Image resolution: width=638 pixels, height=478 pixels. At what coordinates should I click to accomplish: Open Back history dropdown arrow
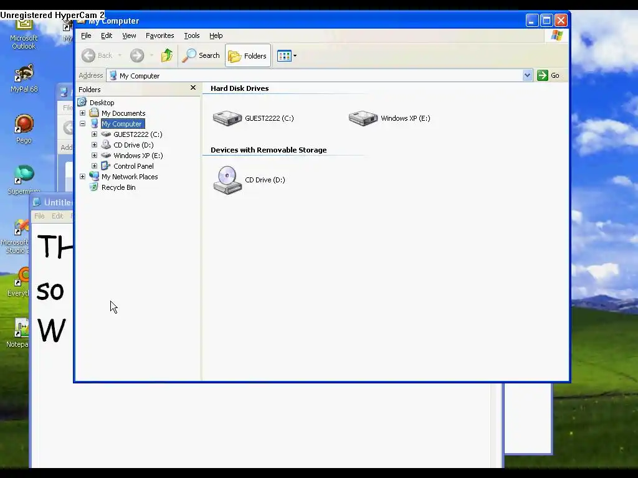coord(120,55)
